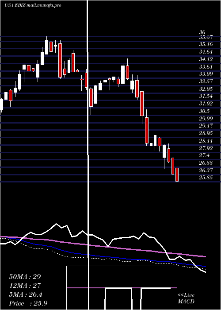This screenshot has height=310, width=221.
Task: Click the 26.88 price axis label
Action: [x=206, y=163]
